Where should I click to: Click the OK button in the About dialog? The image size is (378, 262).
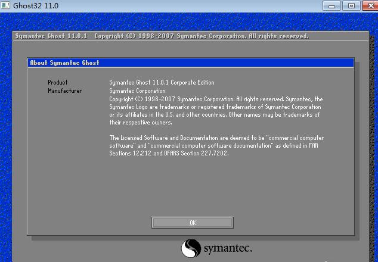[x=193, y=223]
